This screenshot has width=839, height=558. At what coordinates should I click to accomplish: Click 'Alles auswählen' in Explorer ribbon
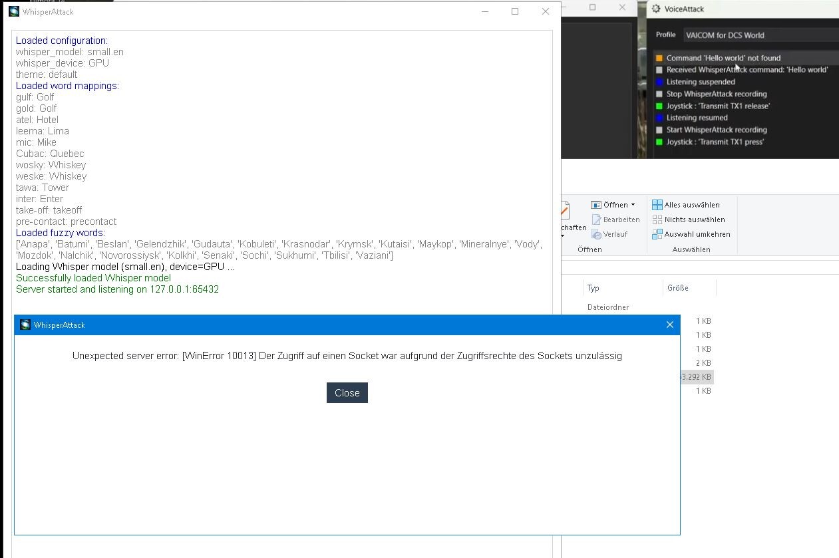coord(686,205)
